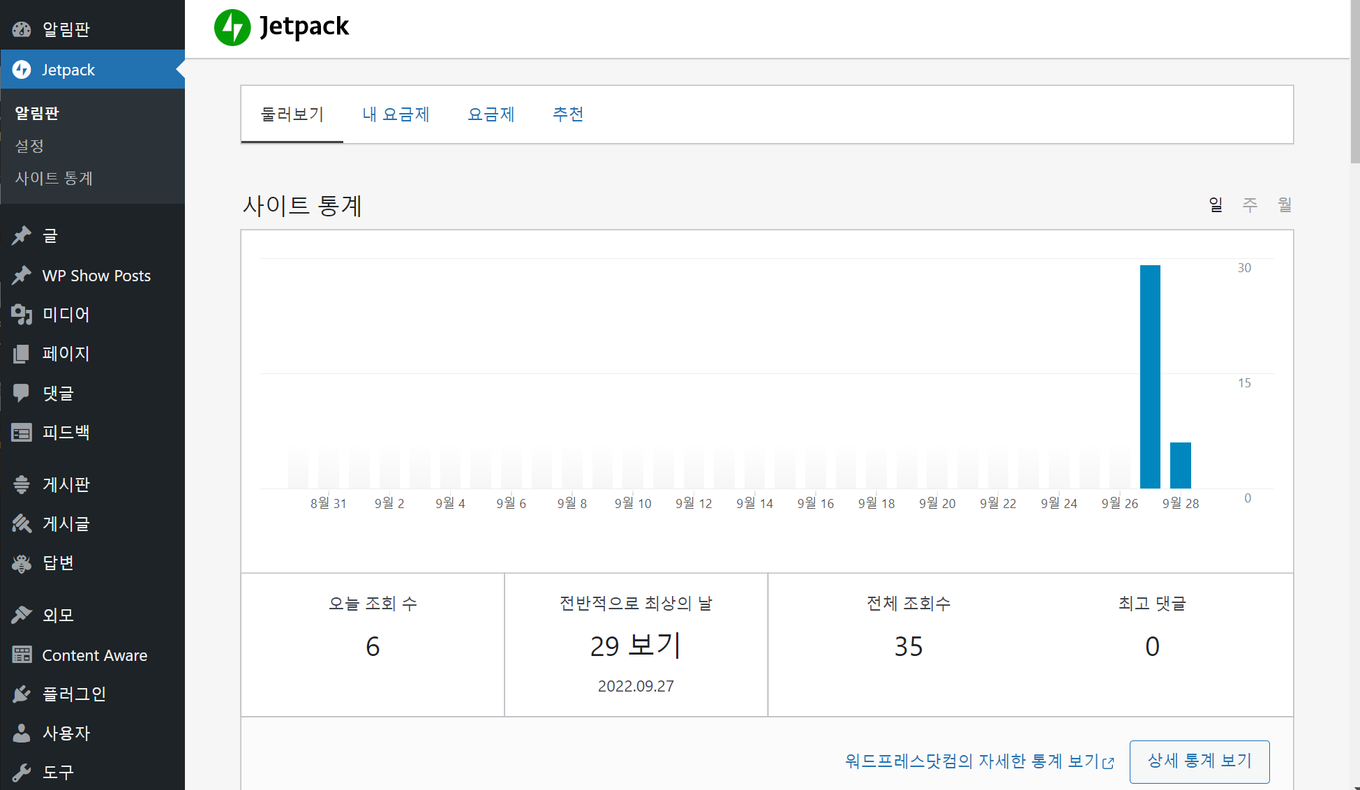Viewport: 1360px width, 790px height.
Task: Click the pages icon next to 페이지
Action: pyautogui.click(x=22, y=354)
